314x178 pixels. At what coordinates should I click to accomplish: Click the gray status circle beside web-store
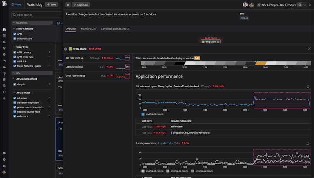[x=66, y=49]
